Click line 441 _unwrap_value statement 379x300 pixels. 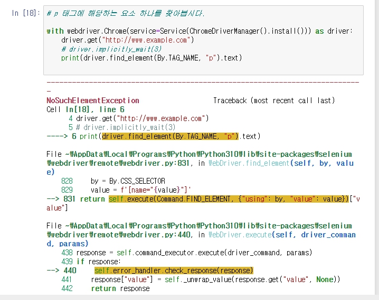tap(201, 279)
